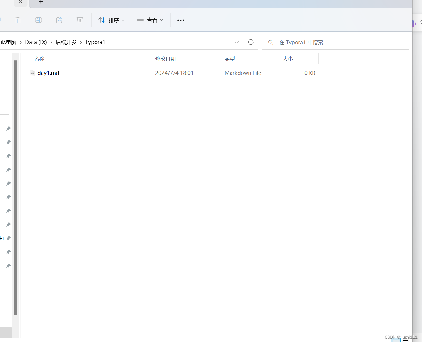This screenshot has height=342, width=422.
Task: Open the See more (...) toolbar menu
Action: click(181, 20)
